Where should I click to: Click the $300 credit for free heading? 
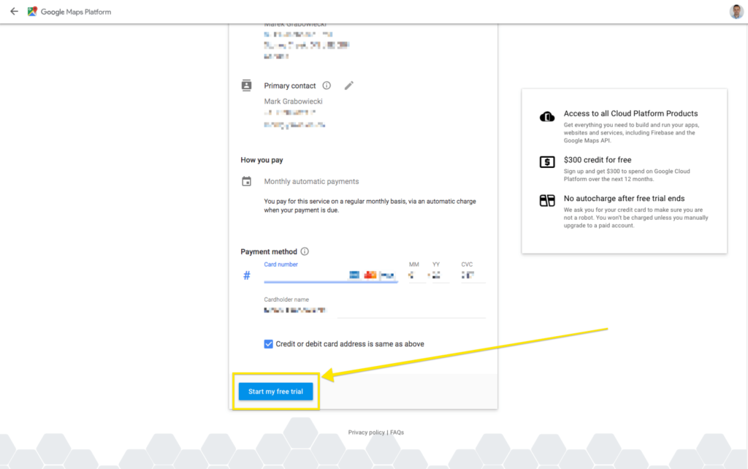[598, 160]
